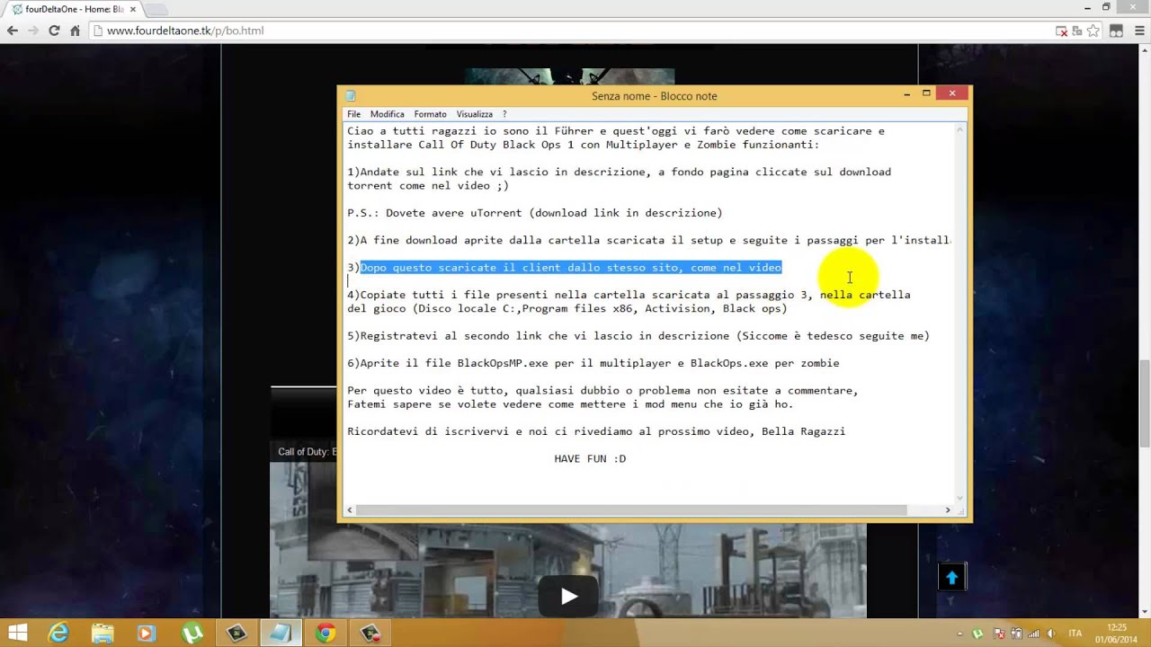Open the Windows Start button
The height and width of the screenshot is (647, 1151).
[x=17, y=634]
